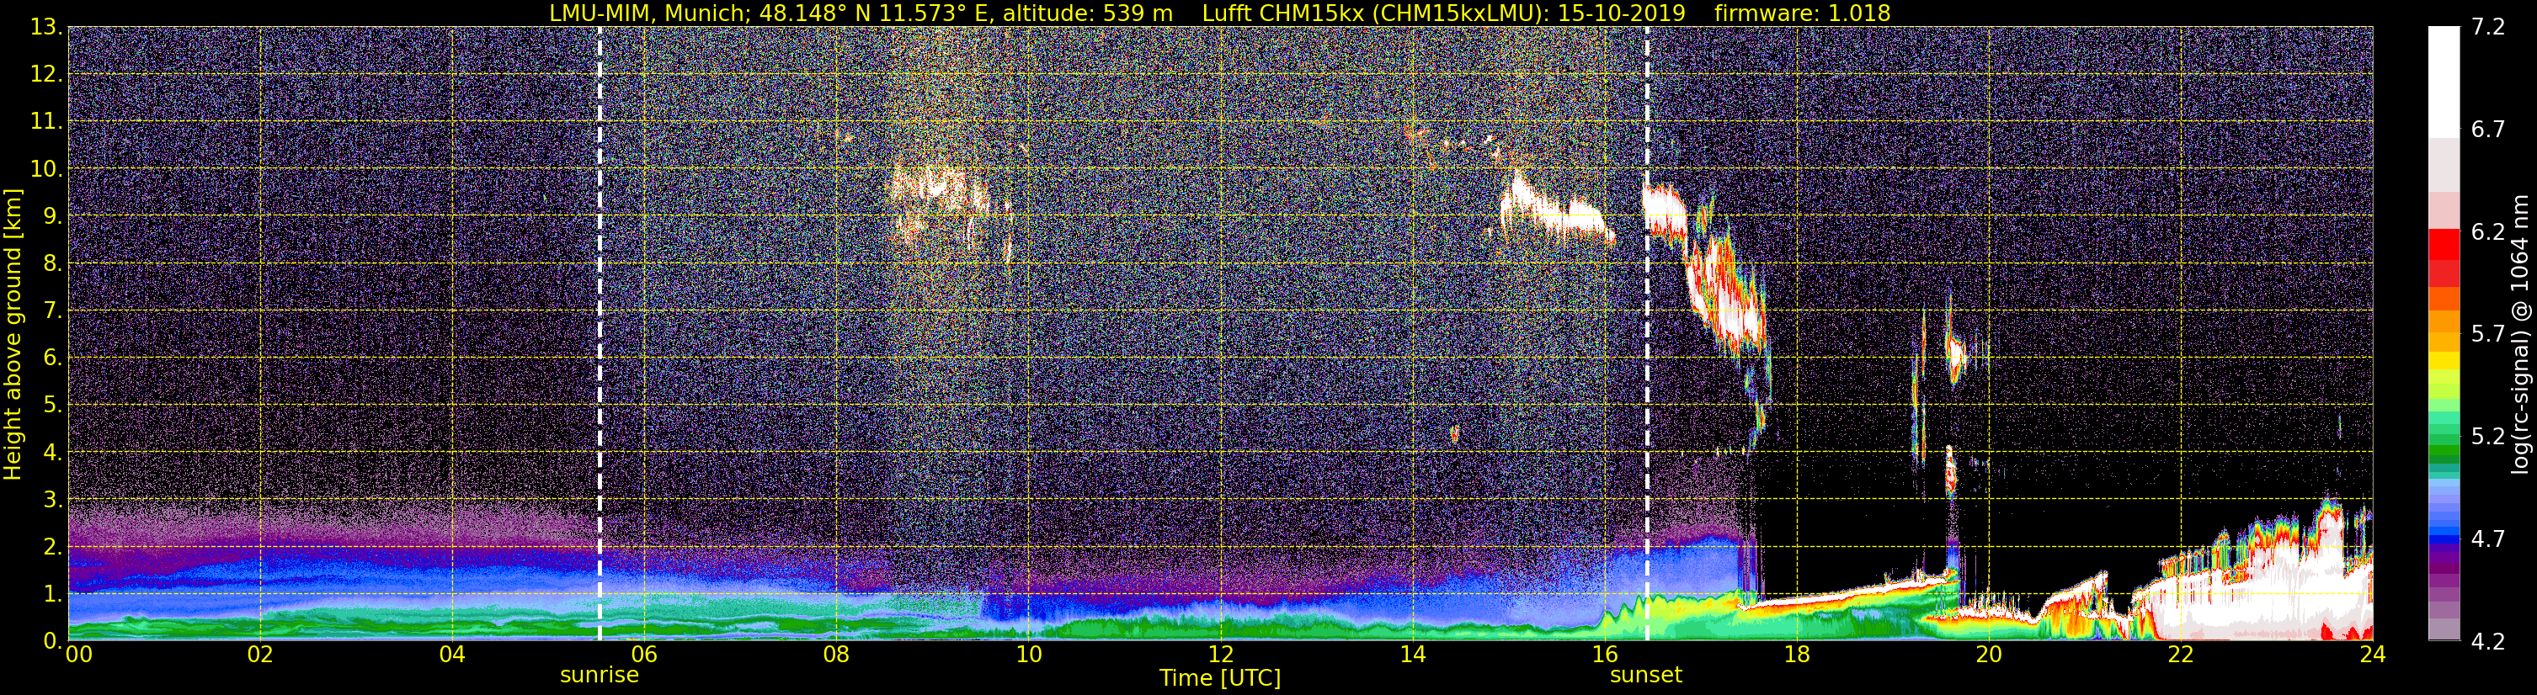This screenshot has height=695, width=2537.
Task: Click the dashed white sunrise marker line
Action: click(x=600, y=335)
